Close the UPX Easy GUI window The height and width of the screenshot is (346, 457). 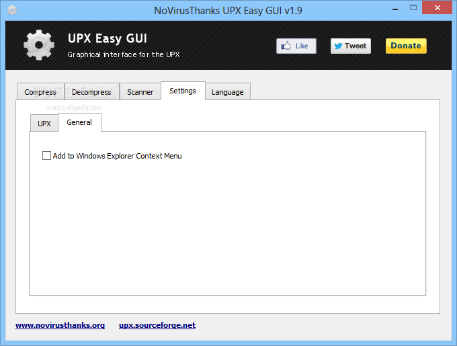(438, 8)
